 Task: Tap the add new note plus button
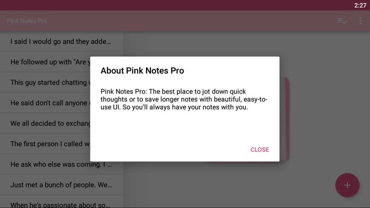[x=347, y=185]
